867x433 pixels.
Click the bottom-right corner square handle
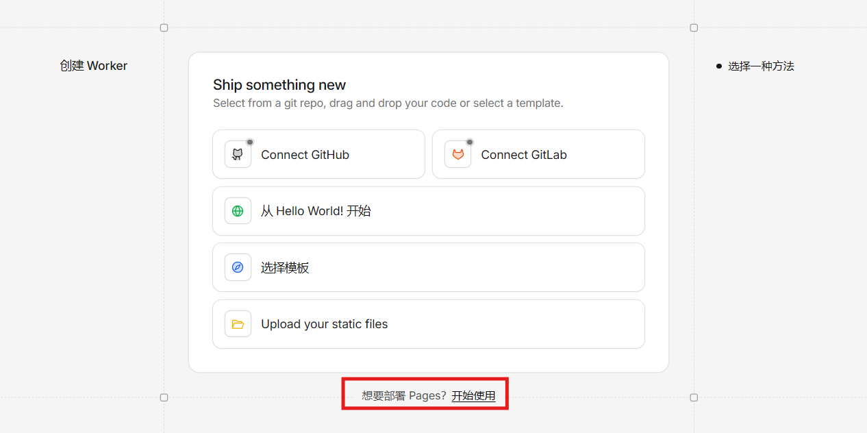pyautogui.click(x=694, y=397)
